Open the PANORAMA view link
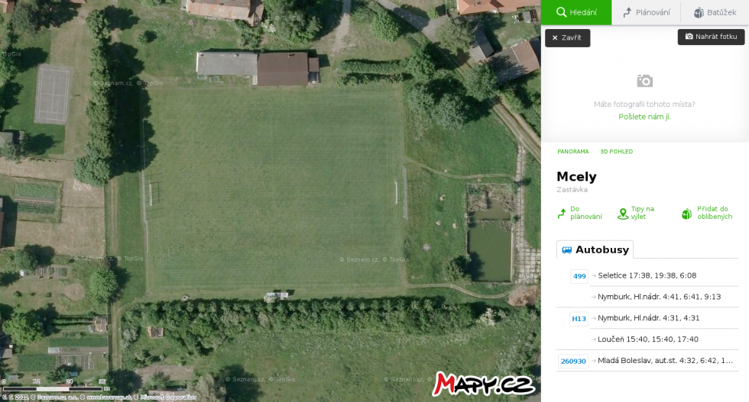The height and width of the screenshot is (402, 749). click(x=572, y=151)
